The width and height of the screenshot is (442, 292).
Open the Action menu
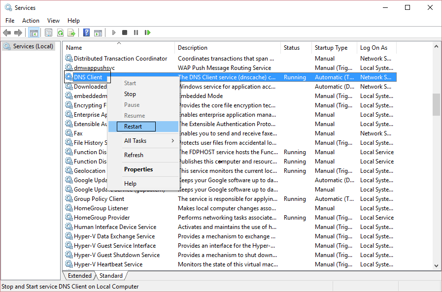pos(31,20)
